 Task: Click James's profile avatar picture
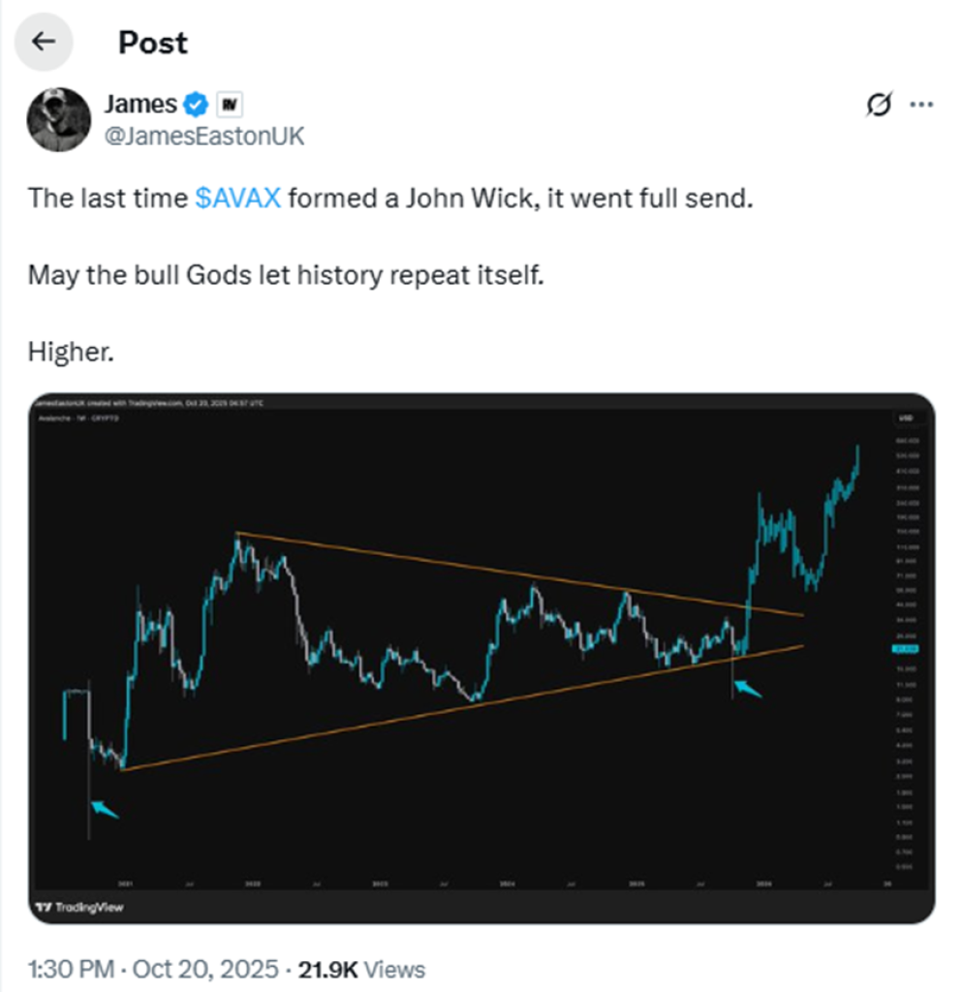(58, 119)
